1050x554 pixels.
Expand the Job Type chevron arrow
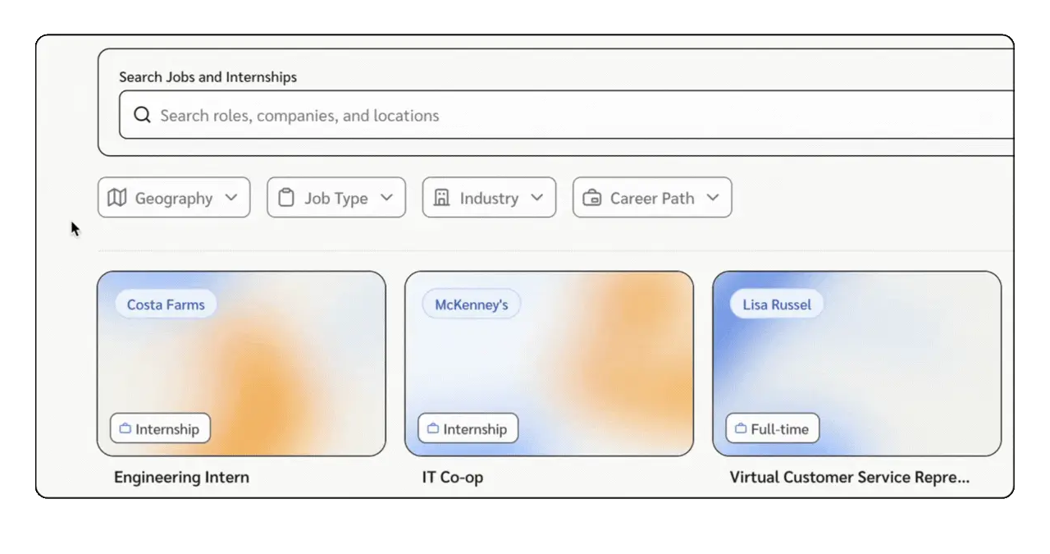(387, 198)
